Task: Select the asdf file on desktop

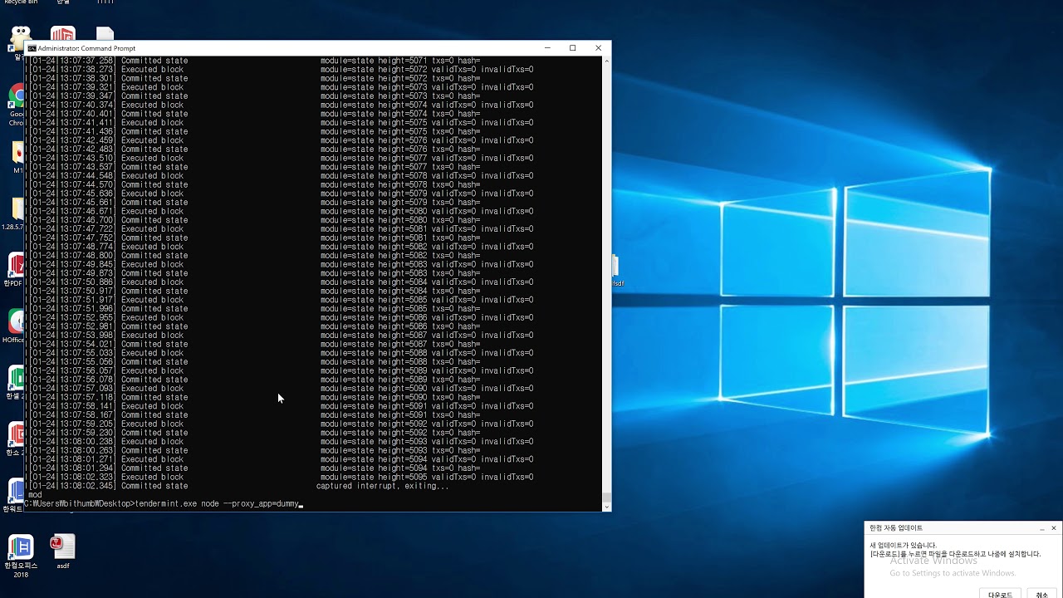Action: [x=63, y=552]
